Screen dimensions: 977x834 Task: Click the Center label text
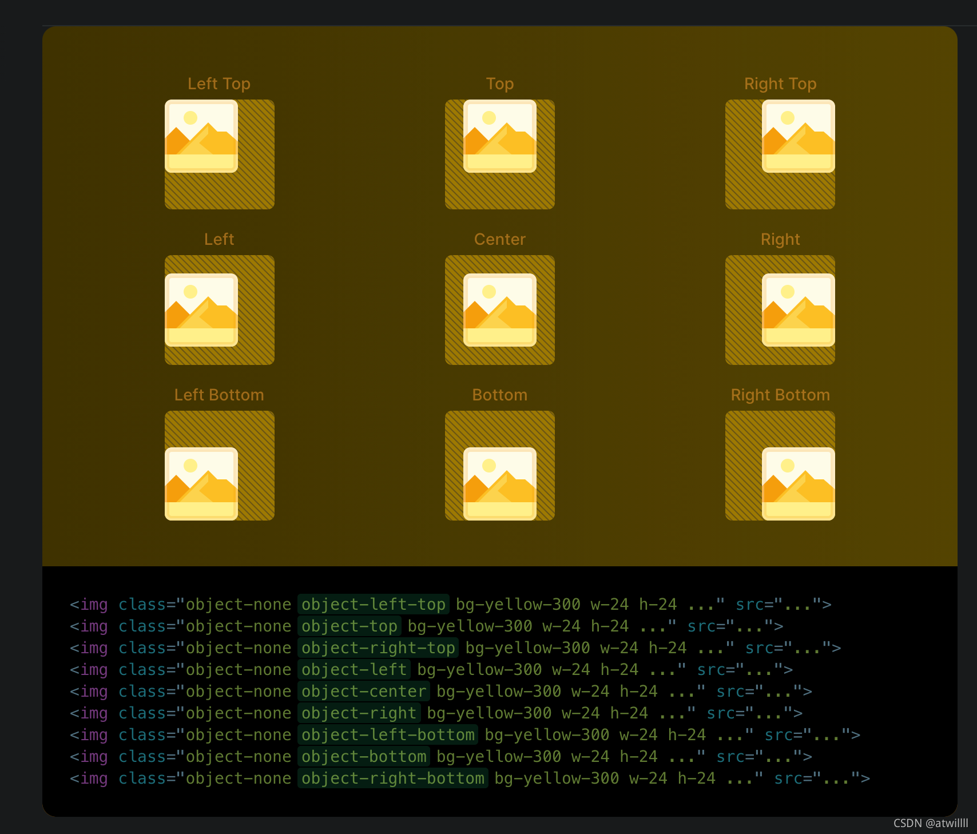click(x=499, y=239)
